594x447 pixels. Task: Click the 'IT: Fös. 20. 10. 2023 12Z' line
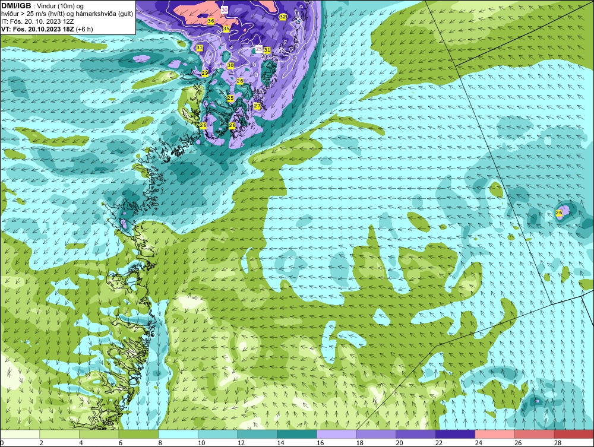37,21
